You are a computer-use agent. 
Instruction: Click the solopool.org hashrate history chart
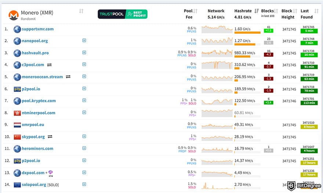tap(217, 185)
